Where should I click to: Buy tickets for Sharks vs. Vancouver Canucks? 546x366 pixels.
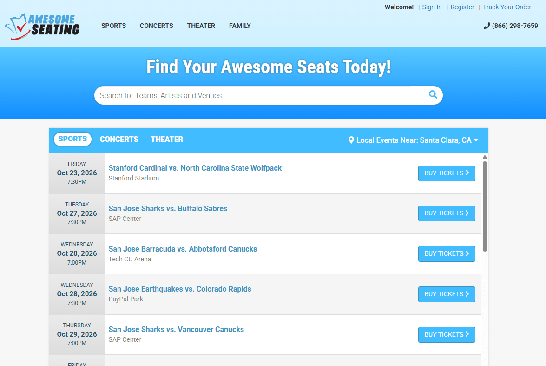tap(447, 335)
